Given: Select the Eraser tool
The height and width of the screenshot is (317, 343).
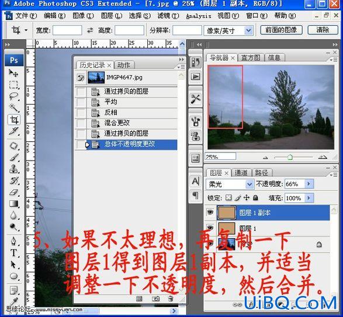Looking at the screenshot, I should click(x=13, y=192).
